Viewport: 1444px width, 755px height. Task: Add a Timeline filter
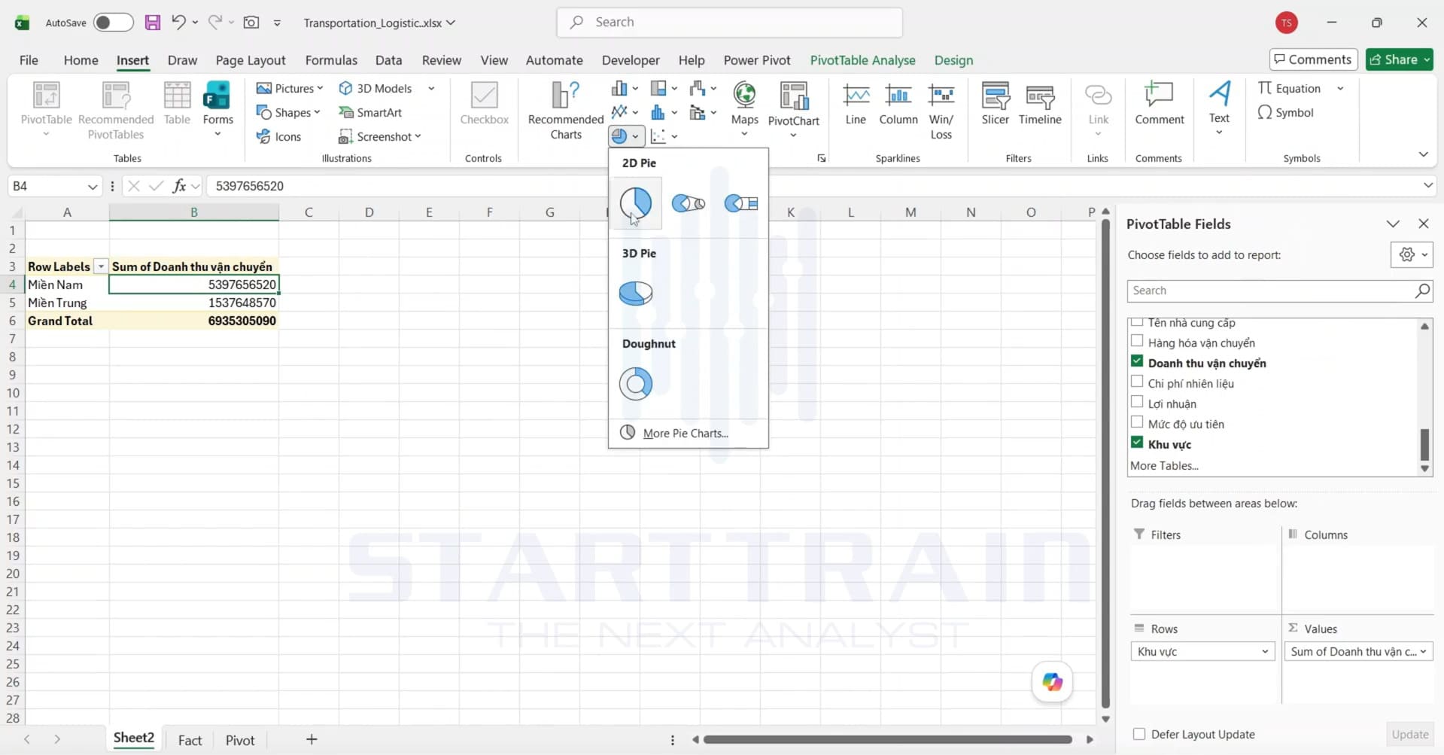click(1040, 105)
